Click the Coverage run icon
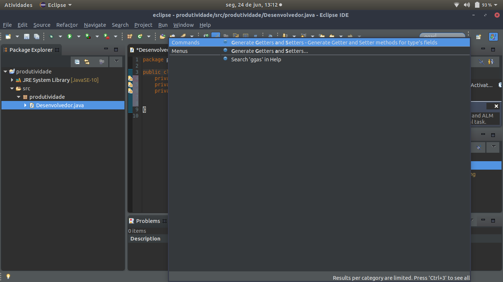This screenshot has width=503, height=282. (x=88, y=36)
